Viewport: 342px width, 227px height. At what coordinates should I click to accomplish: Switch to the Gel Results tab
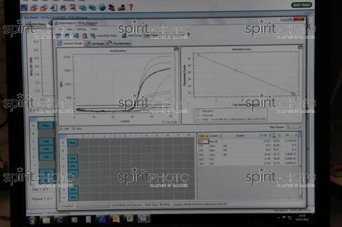coord(95,43)
